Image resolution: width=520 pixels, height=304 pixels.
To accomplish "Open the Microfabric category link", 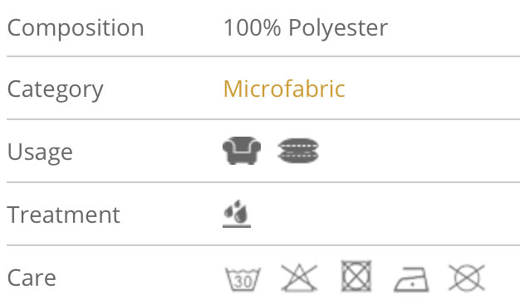I will click(x=284, y=89).
